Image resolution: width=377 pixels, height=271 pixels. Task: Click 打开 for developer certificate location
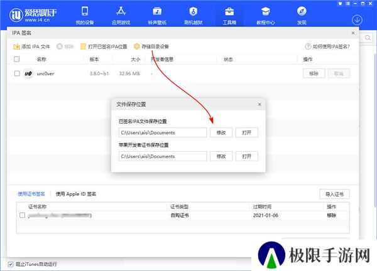[x=247, y=156]
